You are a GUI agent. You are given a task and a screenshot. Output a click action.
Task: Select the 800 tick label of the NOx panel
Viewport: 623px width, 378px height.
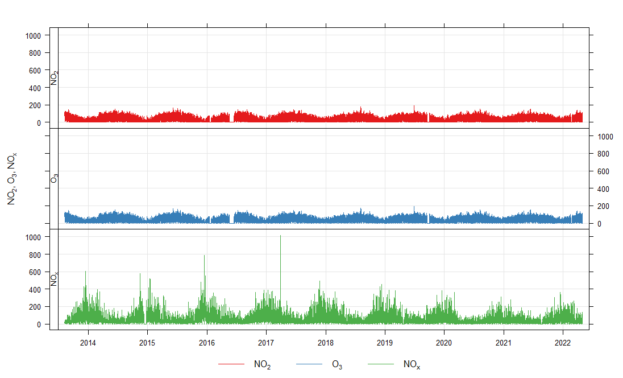pyautogui.click(x=35, y=254)
